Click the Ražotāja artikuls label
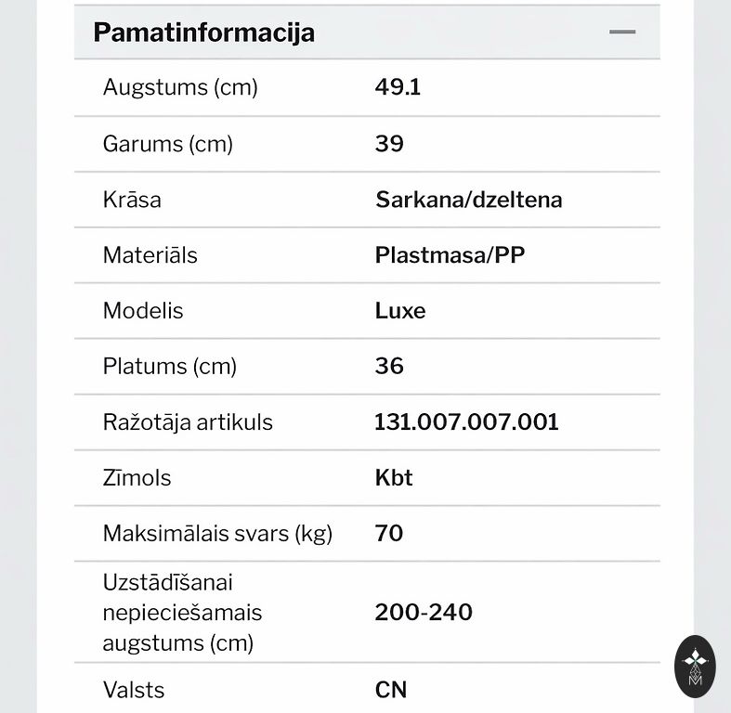Screen dimensions: 731x713 click(x=188, y=422)
